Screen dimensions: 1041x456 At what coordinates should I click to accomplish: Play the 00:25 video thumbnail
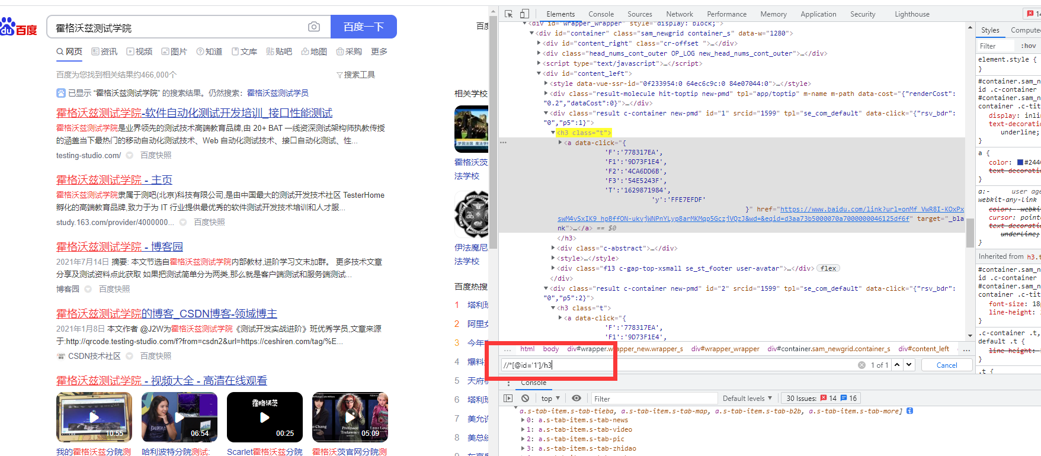[265, 417]
